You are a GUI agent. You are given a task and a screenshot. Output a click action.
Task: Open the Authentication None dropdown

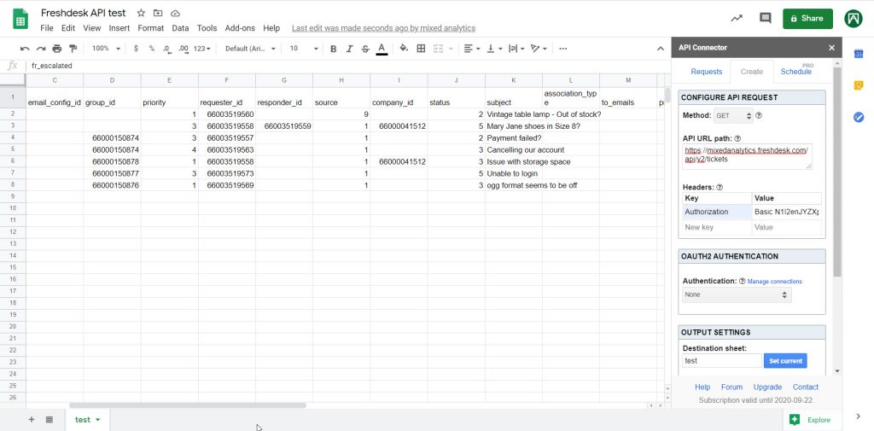click(737, 294)
